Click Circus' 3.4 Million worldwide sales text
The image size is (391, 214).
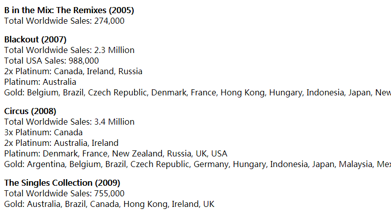(x=114, y=122)
